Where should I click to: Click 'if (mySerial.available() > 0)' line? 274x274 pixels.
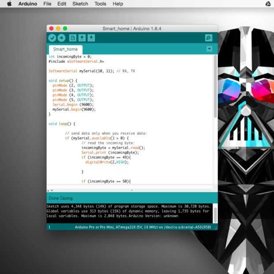tap(97, 138)
